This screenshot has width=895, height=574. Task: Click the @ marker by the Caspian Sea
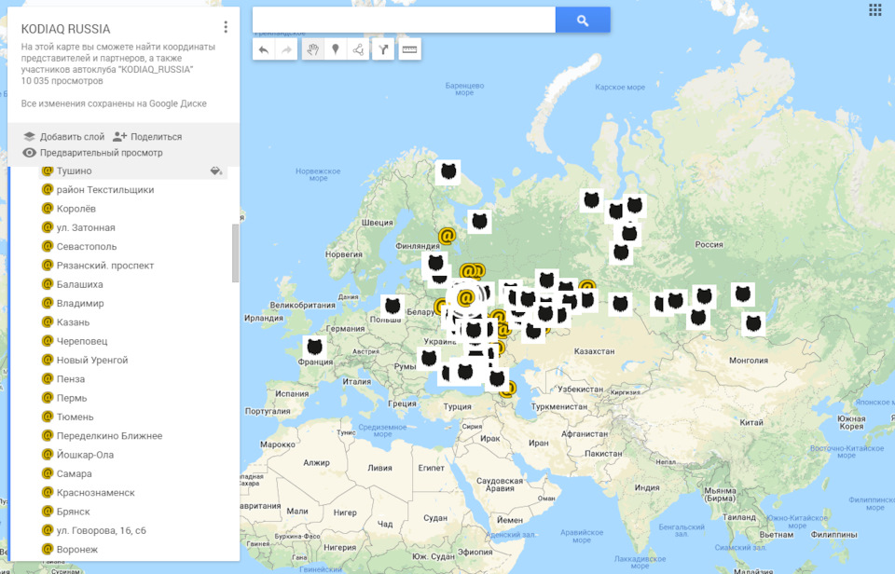click(509, 389)
